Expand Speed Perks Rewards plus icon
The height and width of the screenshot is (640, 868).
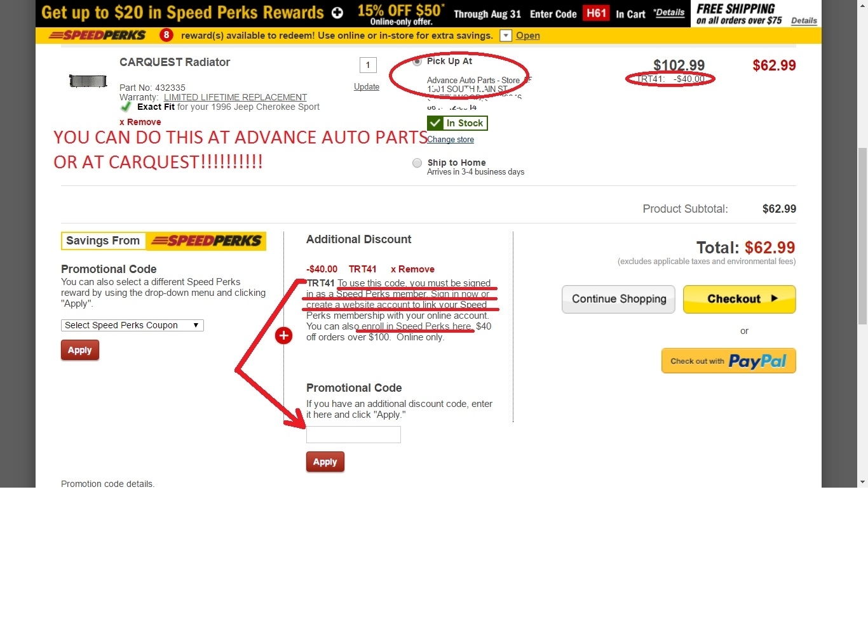coord(337,13)
